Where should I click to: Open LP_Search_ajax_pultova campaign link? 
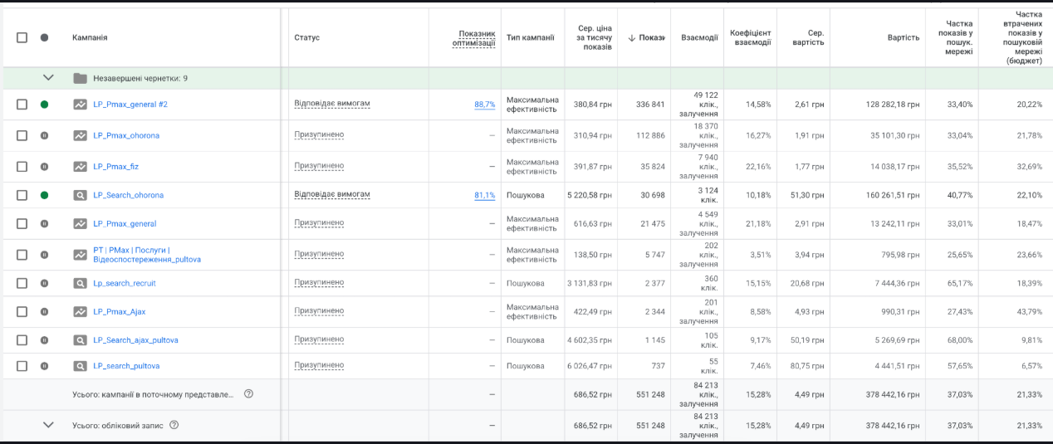point(136,340)
